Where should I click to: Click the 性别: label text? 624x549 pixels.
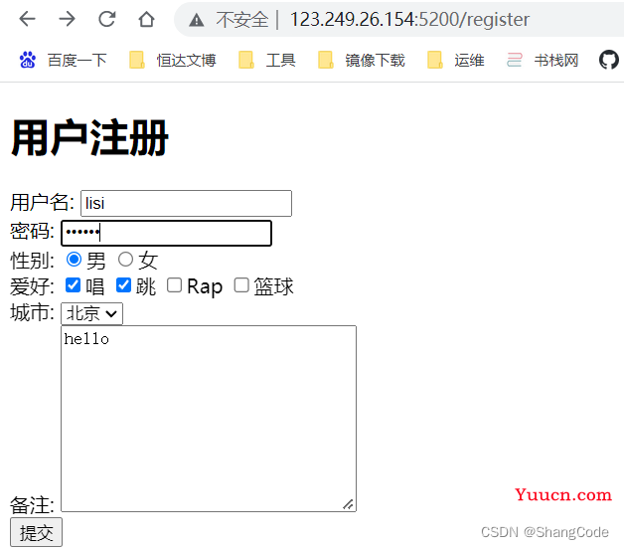click(32, 261)
